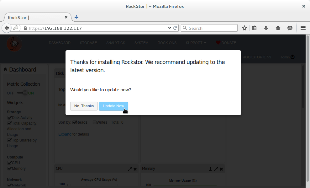Screen dimensions: 310x188
Task: Close the CPU widget
Action: point(135,169)
